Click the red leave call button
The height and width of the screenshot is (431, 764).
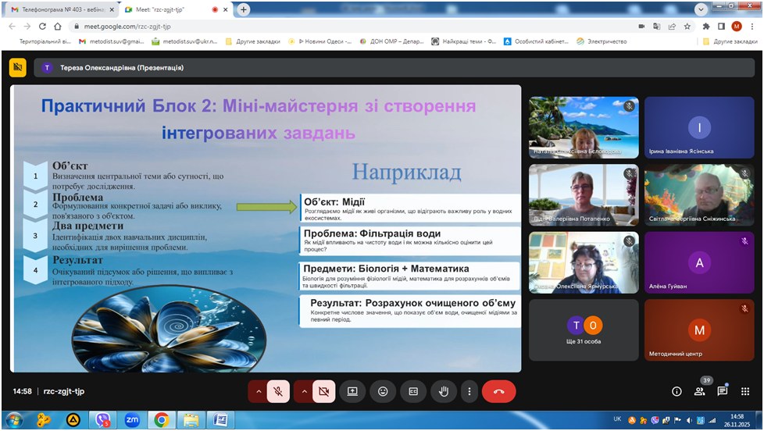[x=498, y=391]
